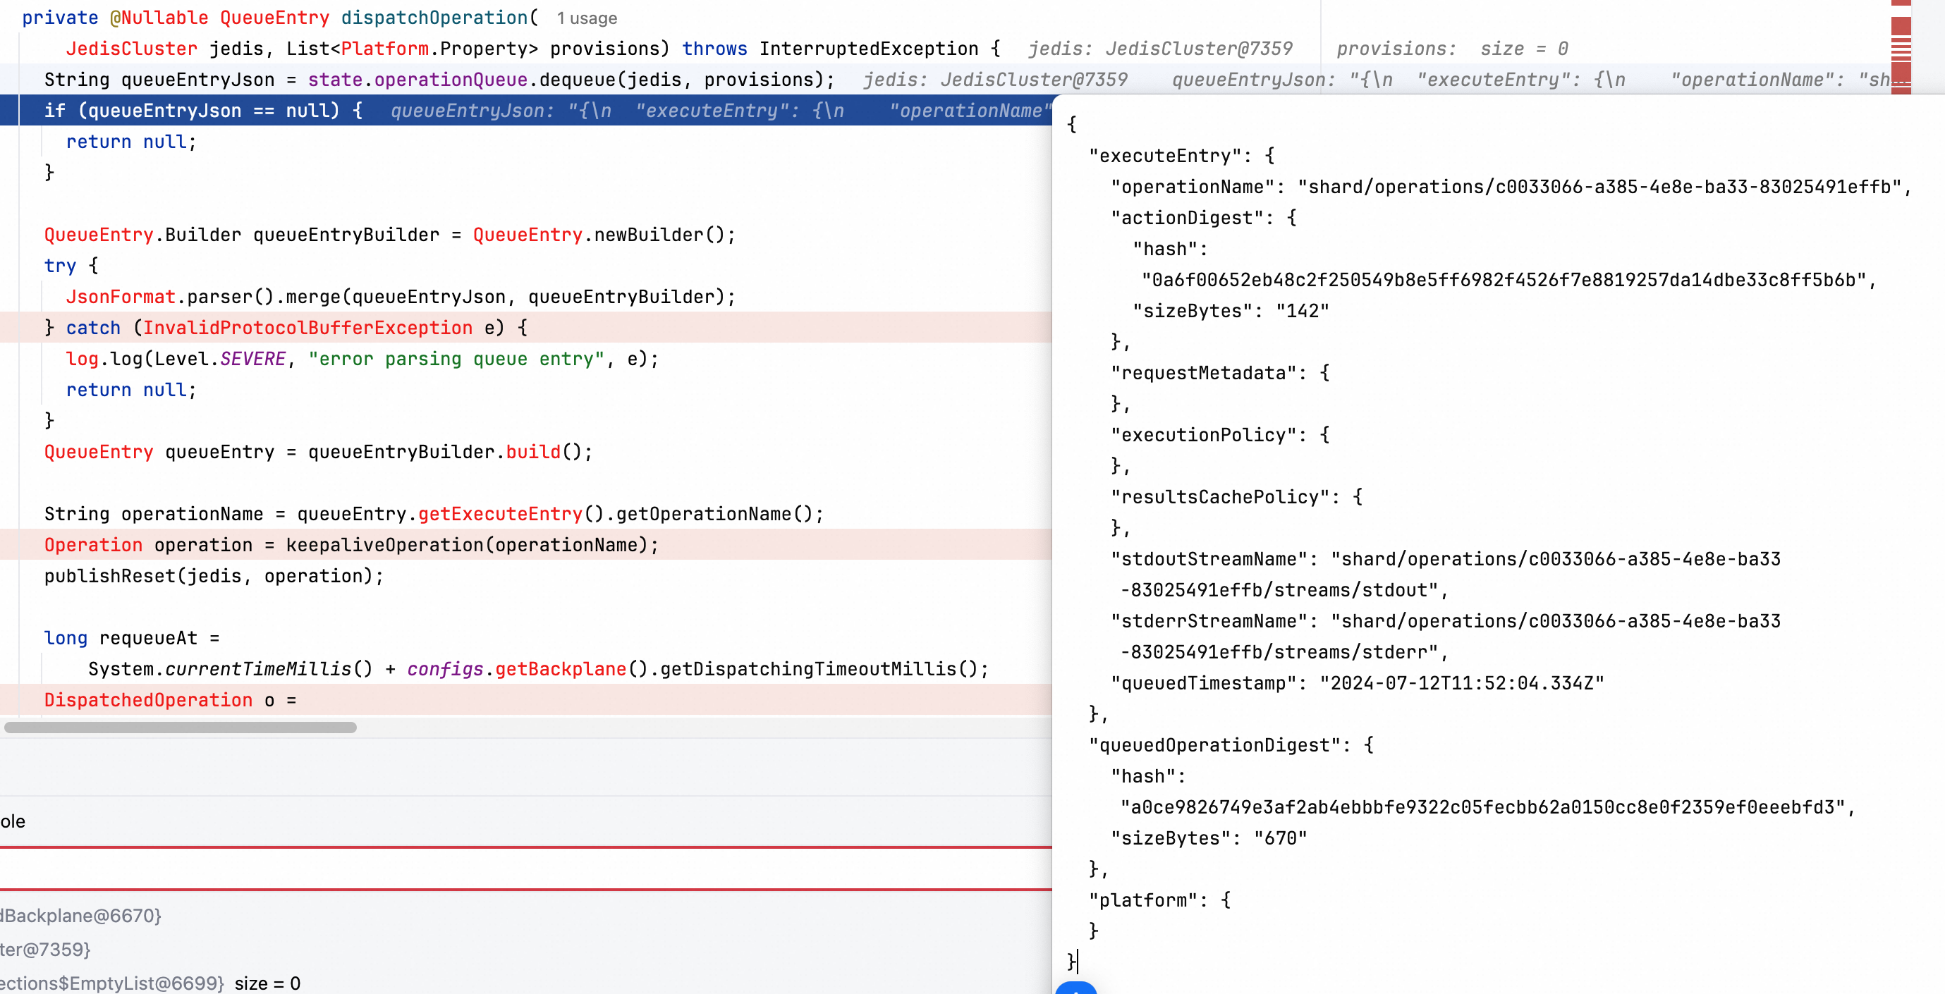Screen dimensions: 1945x994
Task: Click the dispatchOperation method name in the declaration
Action: tap(434, 18)
